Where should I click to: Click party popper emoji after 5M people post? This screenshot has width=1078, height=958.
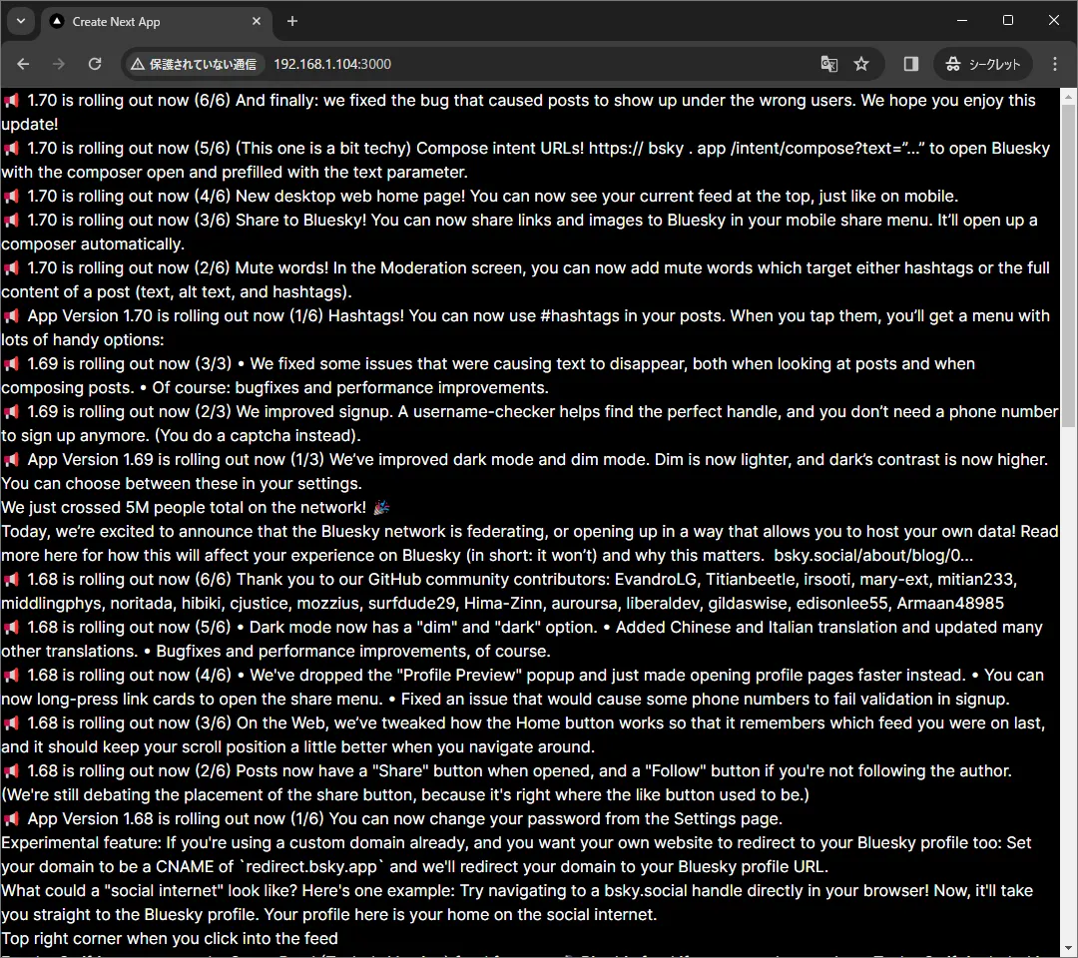[x=381, y=508]
